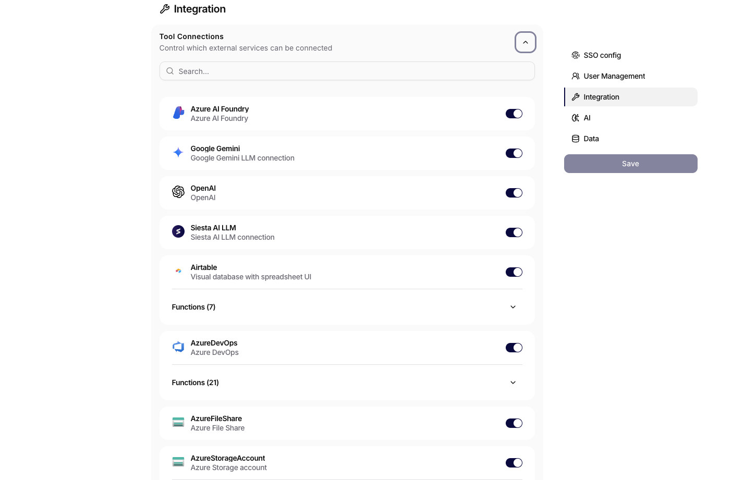
Task: Disable the Azure AI Foundry connection toggle
Action: tap(514, 114)
